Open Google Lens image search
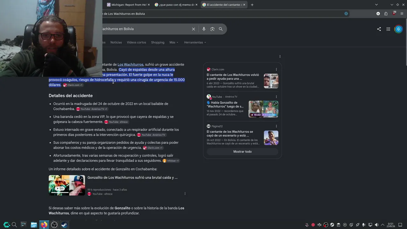The height and width of the screenshot is (229, 407). 212,29
